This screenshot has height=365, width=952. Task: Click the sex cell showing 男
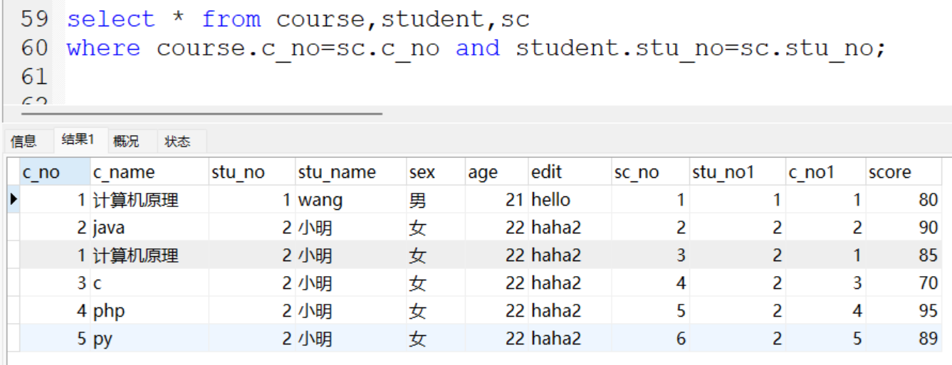(x=417, y=200)
